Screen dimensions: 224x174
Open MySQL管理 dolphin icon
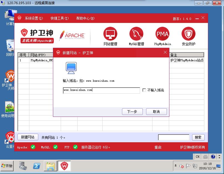(x=136, y=34)
